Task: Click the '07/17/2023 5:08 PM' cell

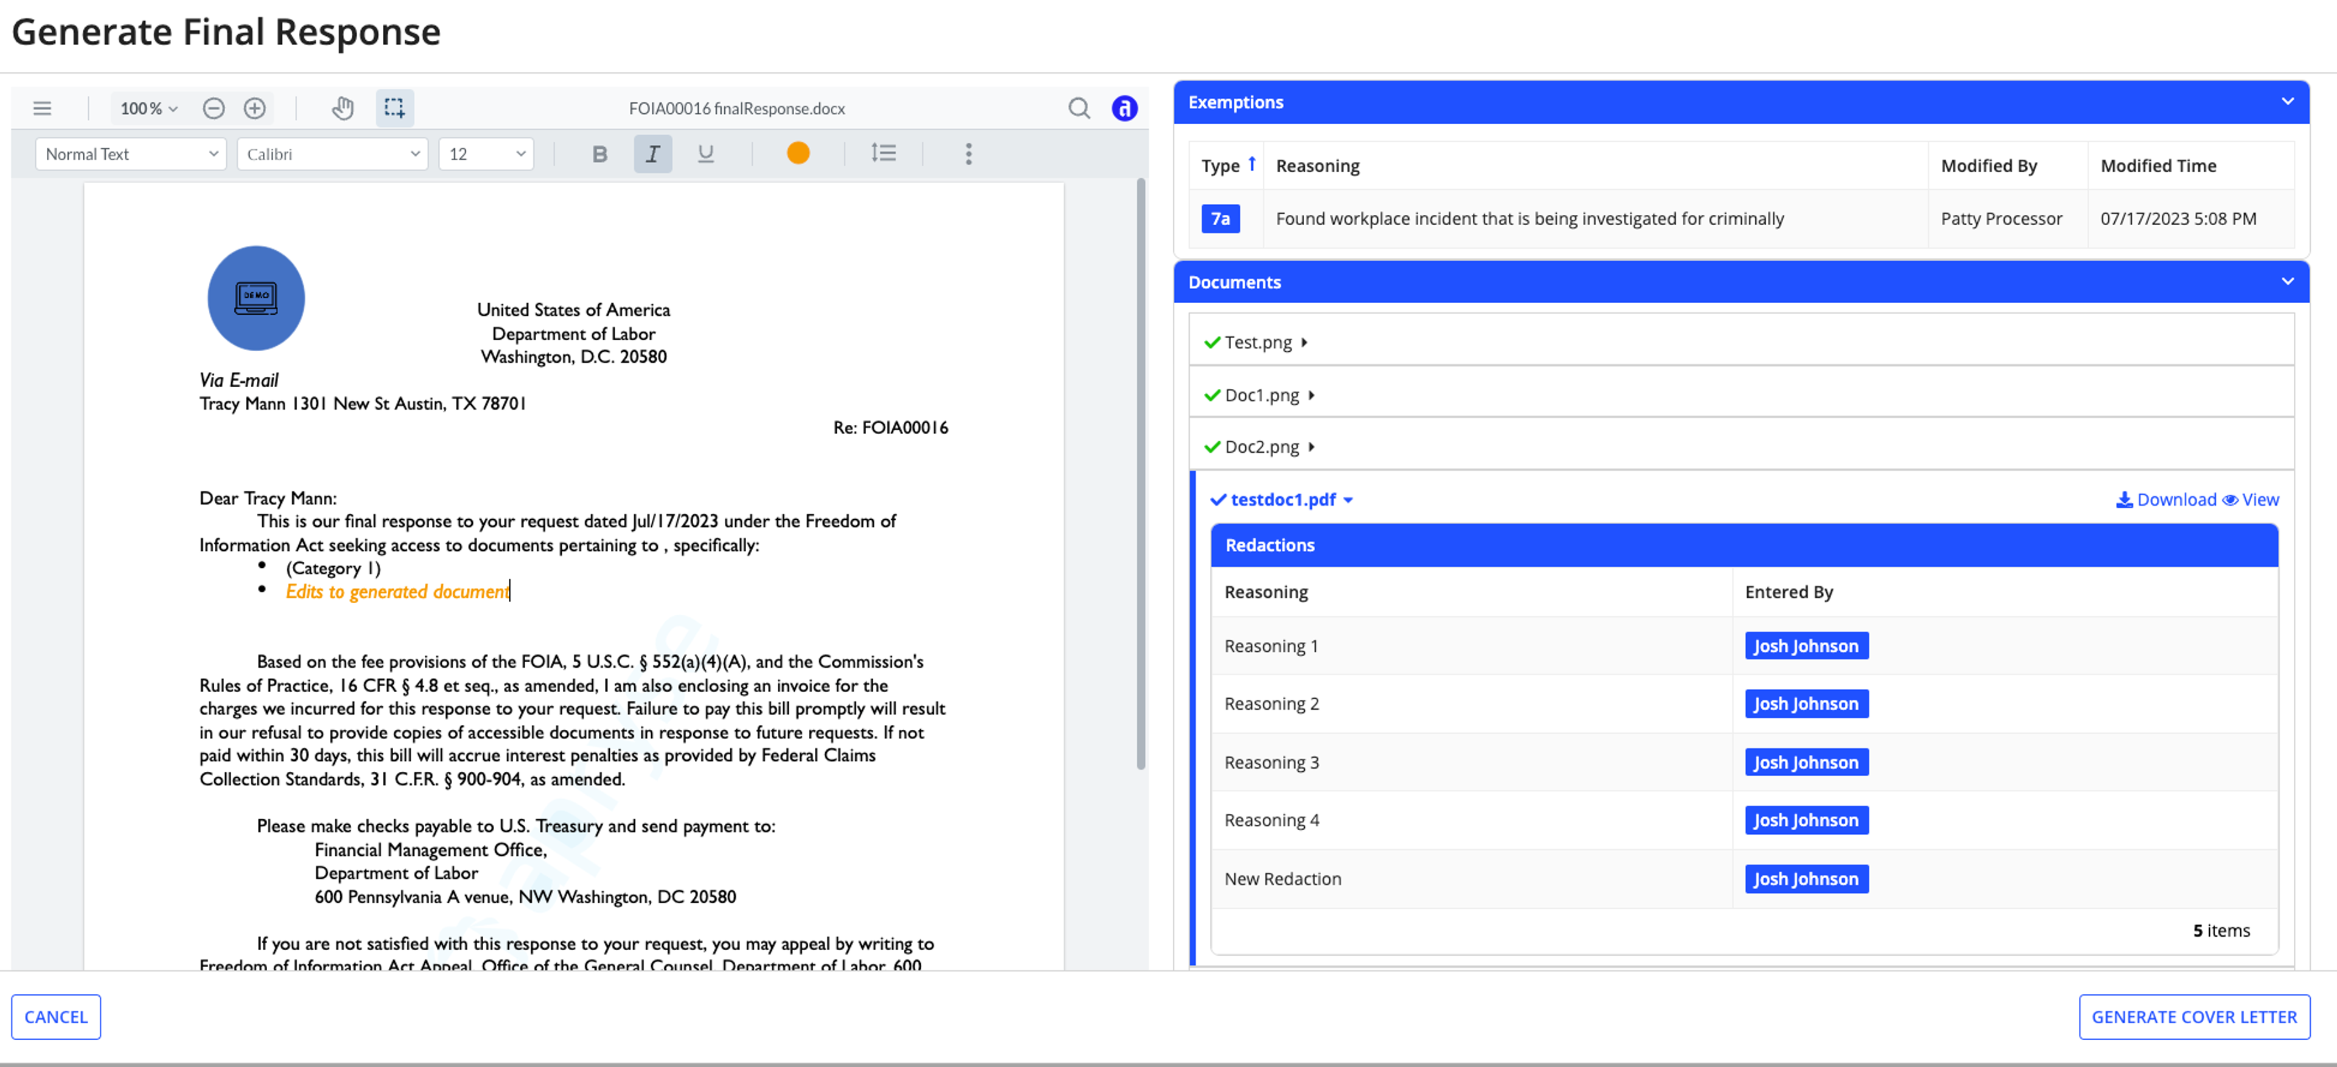Action: pos(2178,219)
